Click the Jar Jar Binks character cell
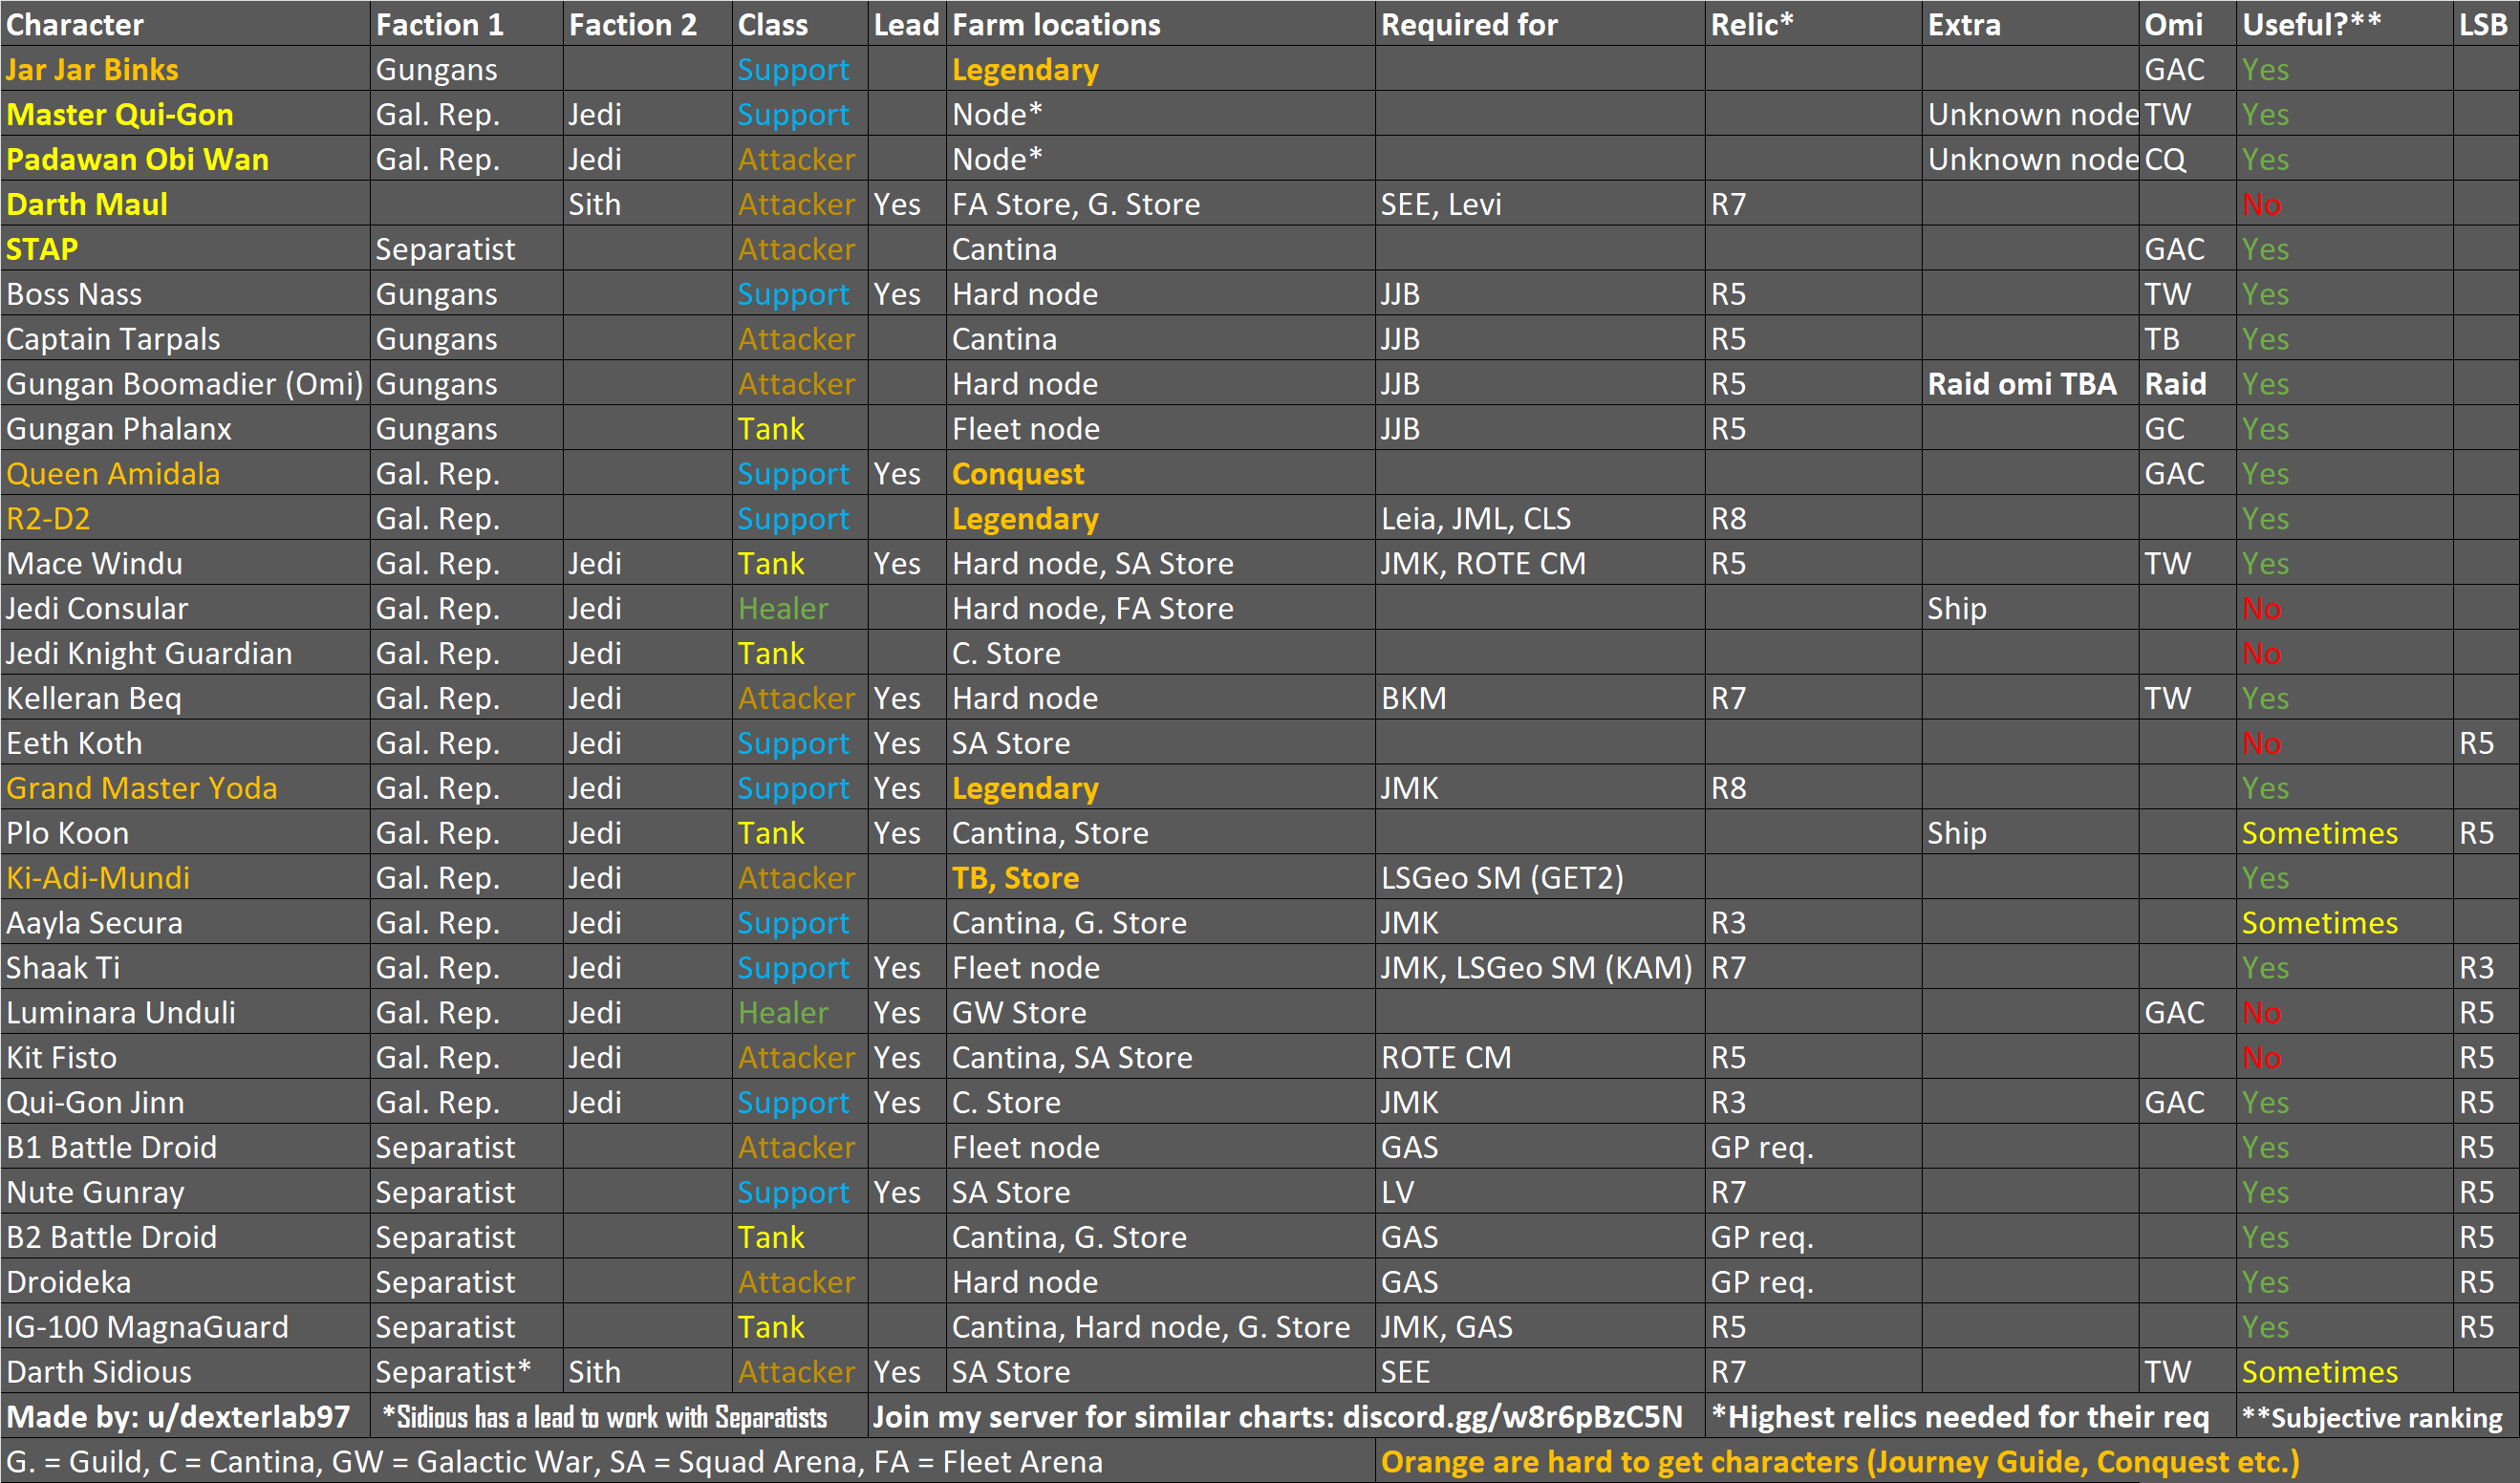The height and width of the screenshot is (1483, 2520). 92,69
